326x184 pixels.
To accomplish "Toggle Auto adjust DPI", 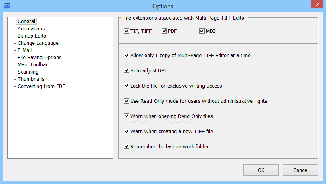I will point(126,70).
